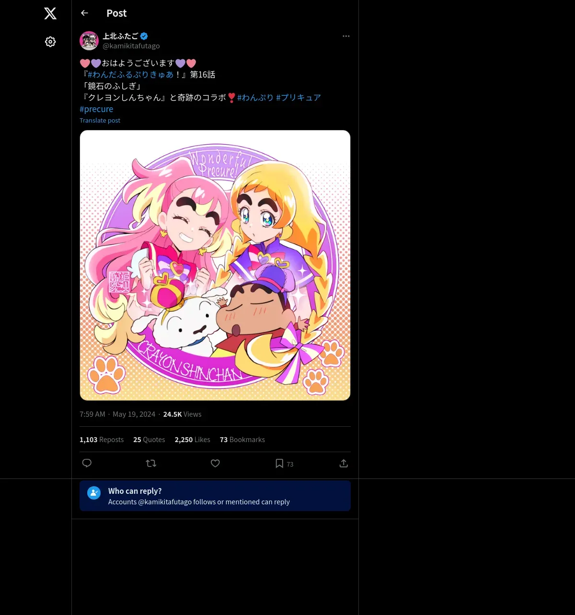
Task: Click the reply speech bubble icon
Action: coord(87,463)
